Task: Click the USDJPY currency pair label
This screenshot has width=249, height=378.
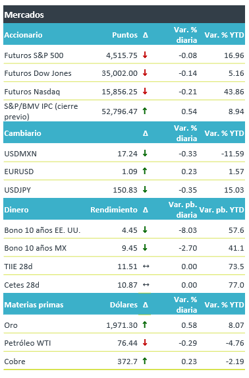Action: click(x=18, y=190)
